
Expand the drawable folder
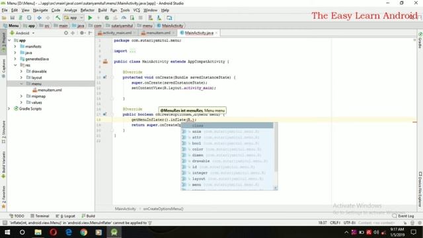[x=21, y=71]
